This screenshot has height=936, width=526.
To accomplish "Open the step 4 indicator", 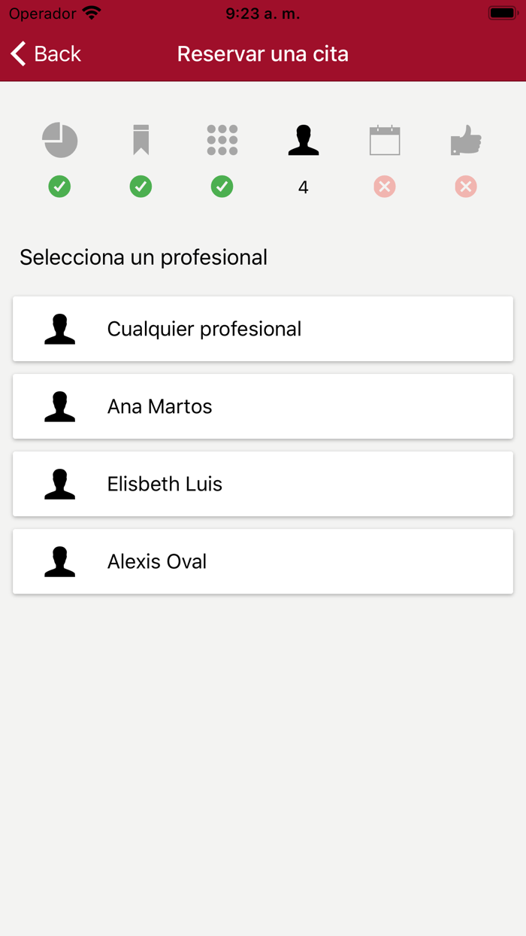I will [x=304, y=187].
